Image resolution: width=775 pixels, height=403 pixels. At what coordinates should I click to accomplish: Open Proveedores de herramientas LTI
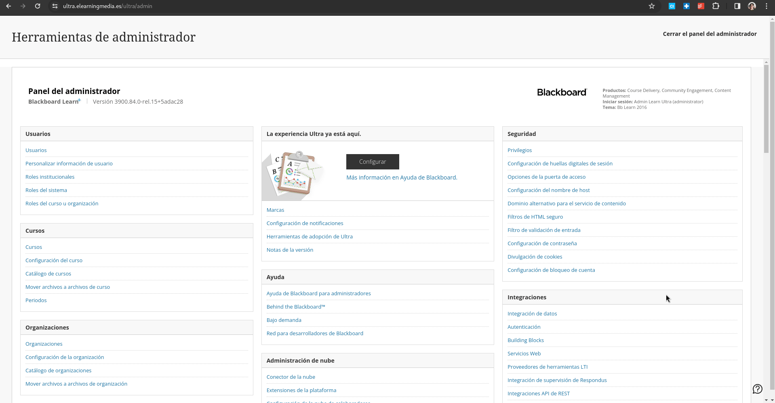(548, 367)
